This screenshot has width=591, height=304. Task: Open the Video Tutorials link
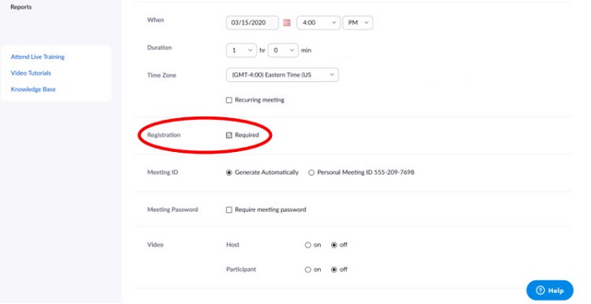pyautogui.click(x=31, y=73)
